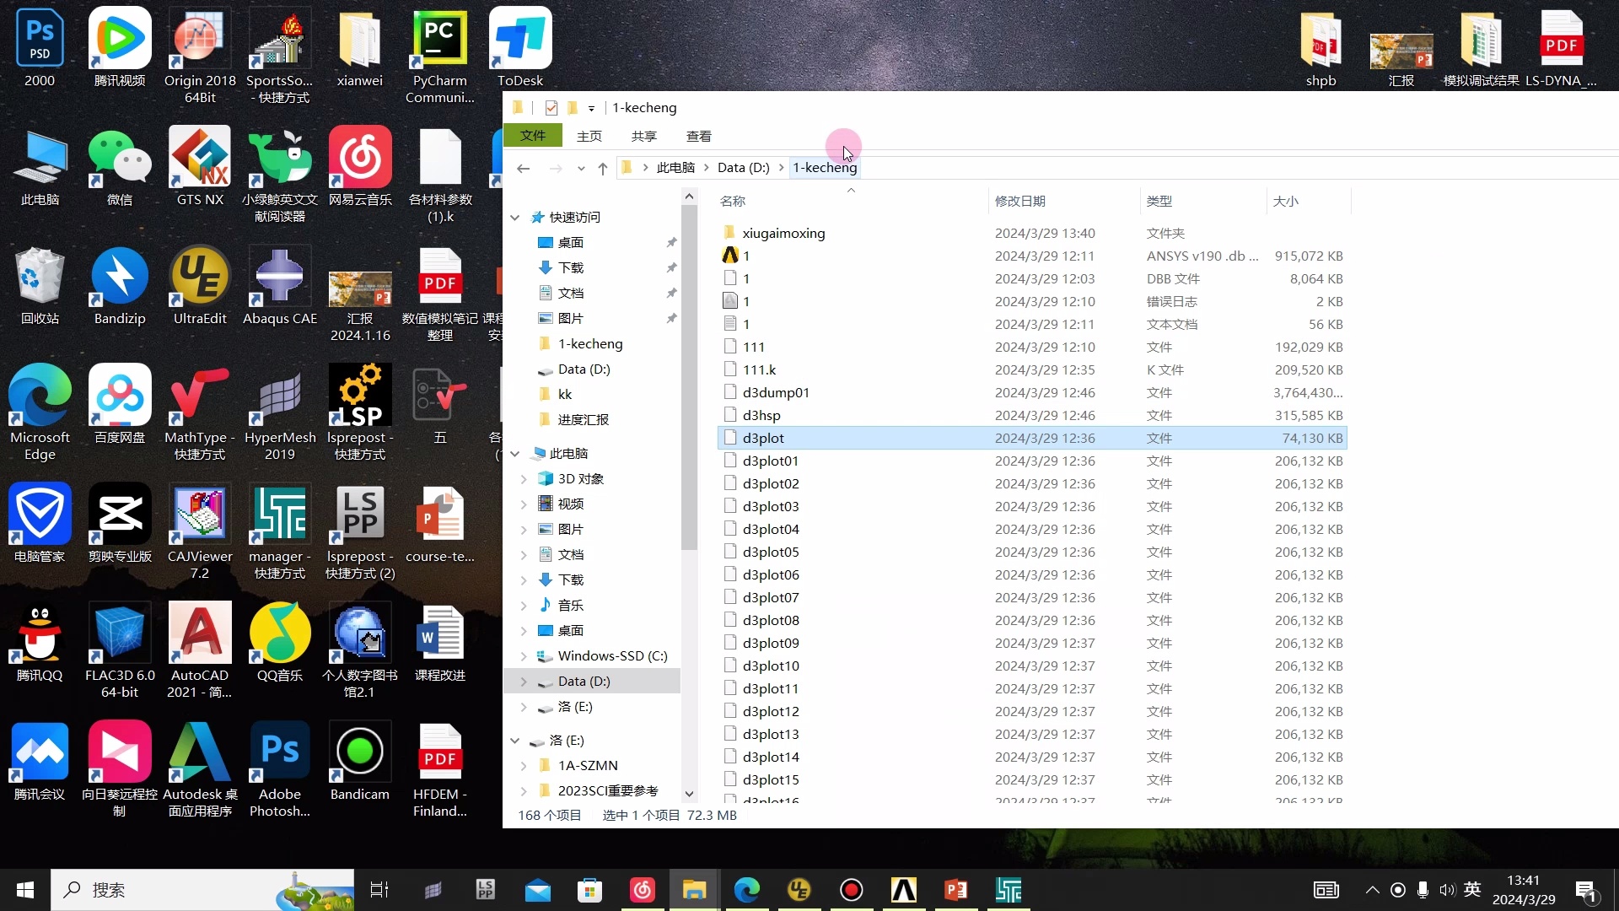The width and height of the screenshot is (1619, 911).
Task: Open Bandicam desktop icon
Action: pyautogui.click(x=360, y=751)
